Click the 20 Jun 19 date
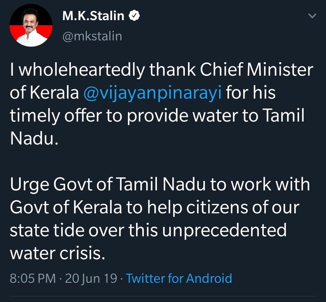 [90, 278]
